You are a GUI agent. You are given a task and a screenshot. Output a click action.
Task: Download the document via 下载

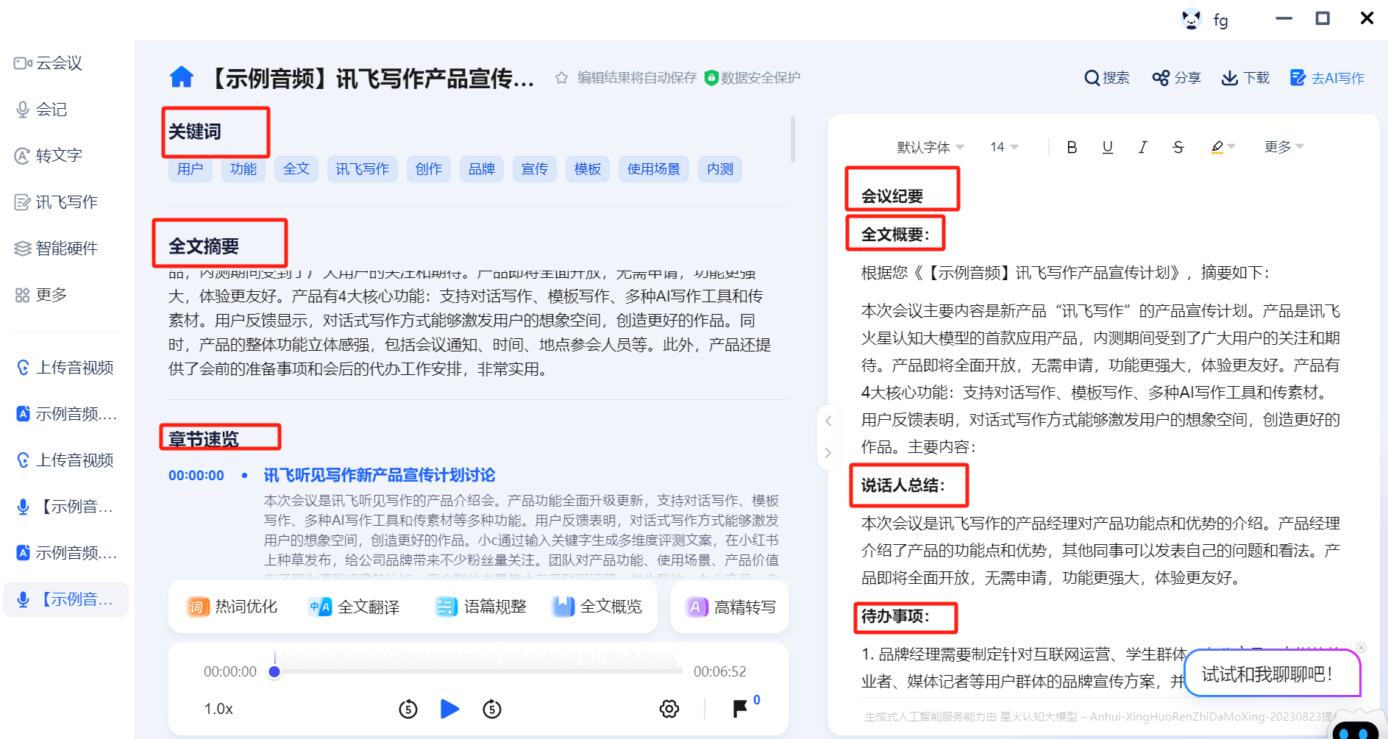click(1245, 78)
